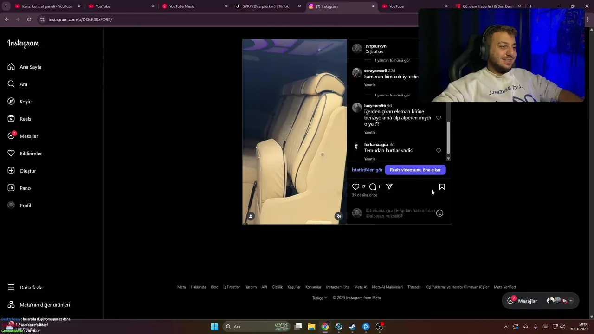Open Ana Sayfa home icon in sidebar
The width and height of the screenshot is (594, 334).
(11, 67)
